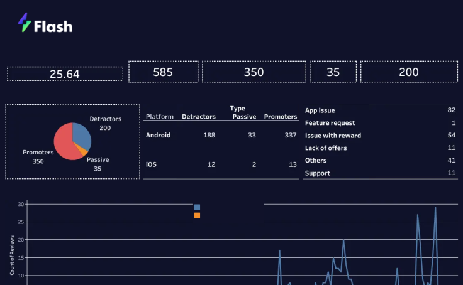This screenshot has width=463, height=285.
Task: Select the Support category row
Action: pos(381,173)
